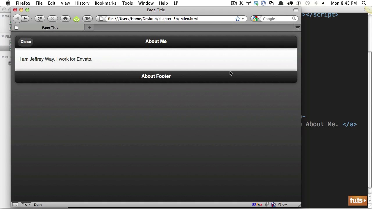Screen dimensions: 372x209
Task: Open the address bar history dropdown
Action: pos(243,19)
